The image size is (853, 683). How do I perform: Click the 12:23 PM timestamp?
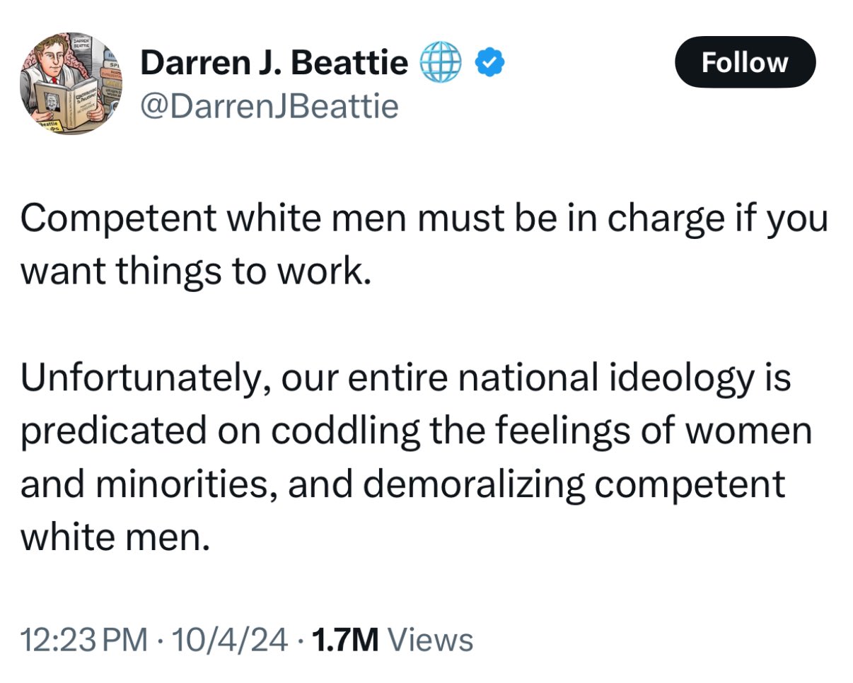(x=85, y=641)
